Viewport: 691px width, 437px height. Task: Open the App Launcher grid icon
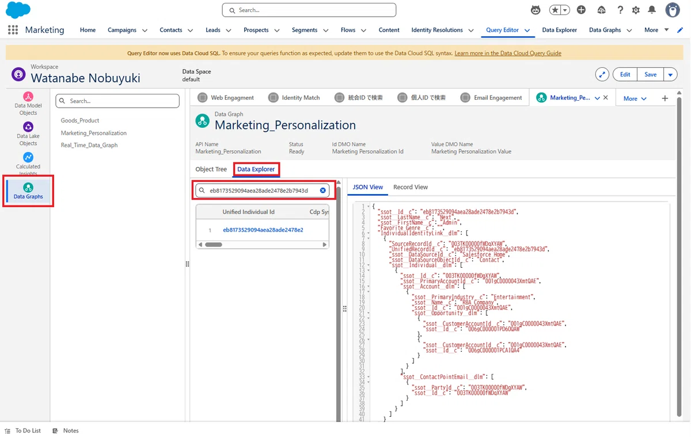tap(13, 30)
